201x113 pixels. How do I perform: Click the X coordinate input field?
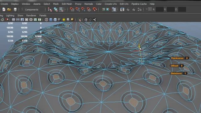tap(160, 9)
